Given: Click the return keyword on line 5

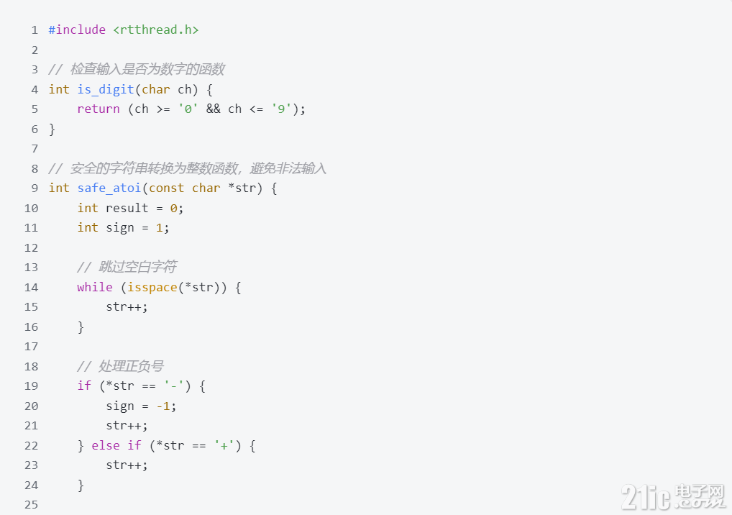Looking at the screenshot, I should pyautogui.click(x=99, y=109).
